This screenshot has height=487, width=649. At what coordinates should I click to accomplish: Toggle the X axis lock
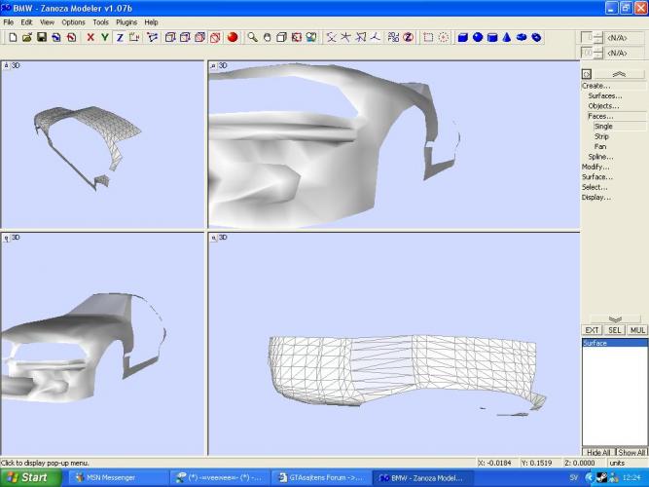90,38
